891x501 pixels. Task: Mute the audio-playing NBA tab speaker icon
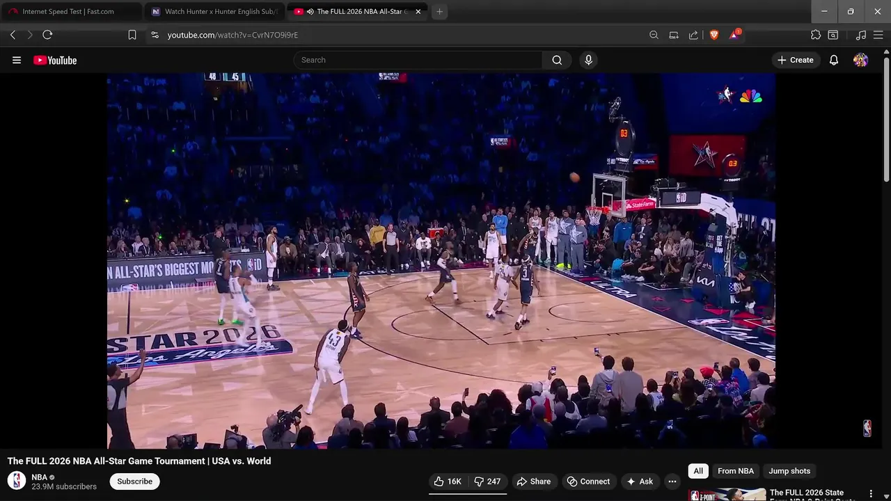(x=310, y=12)
